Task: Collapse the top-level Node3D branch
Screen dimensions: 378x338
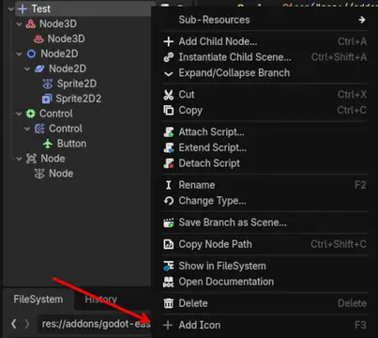Action: point(19,24)
